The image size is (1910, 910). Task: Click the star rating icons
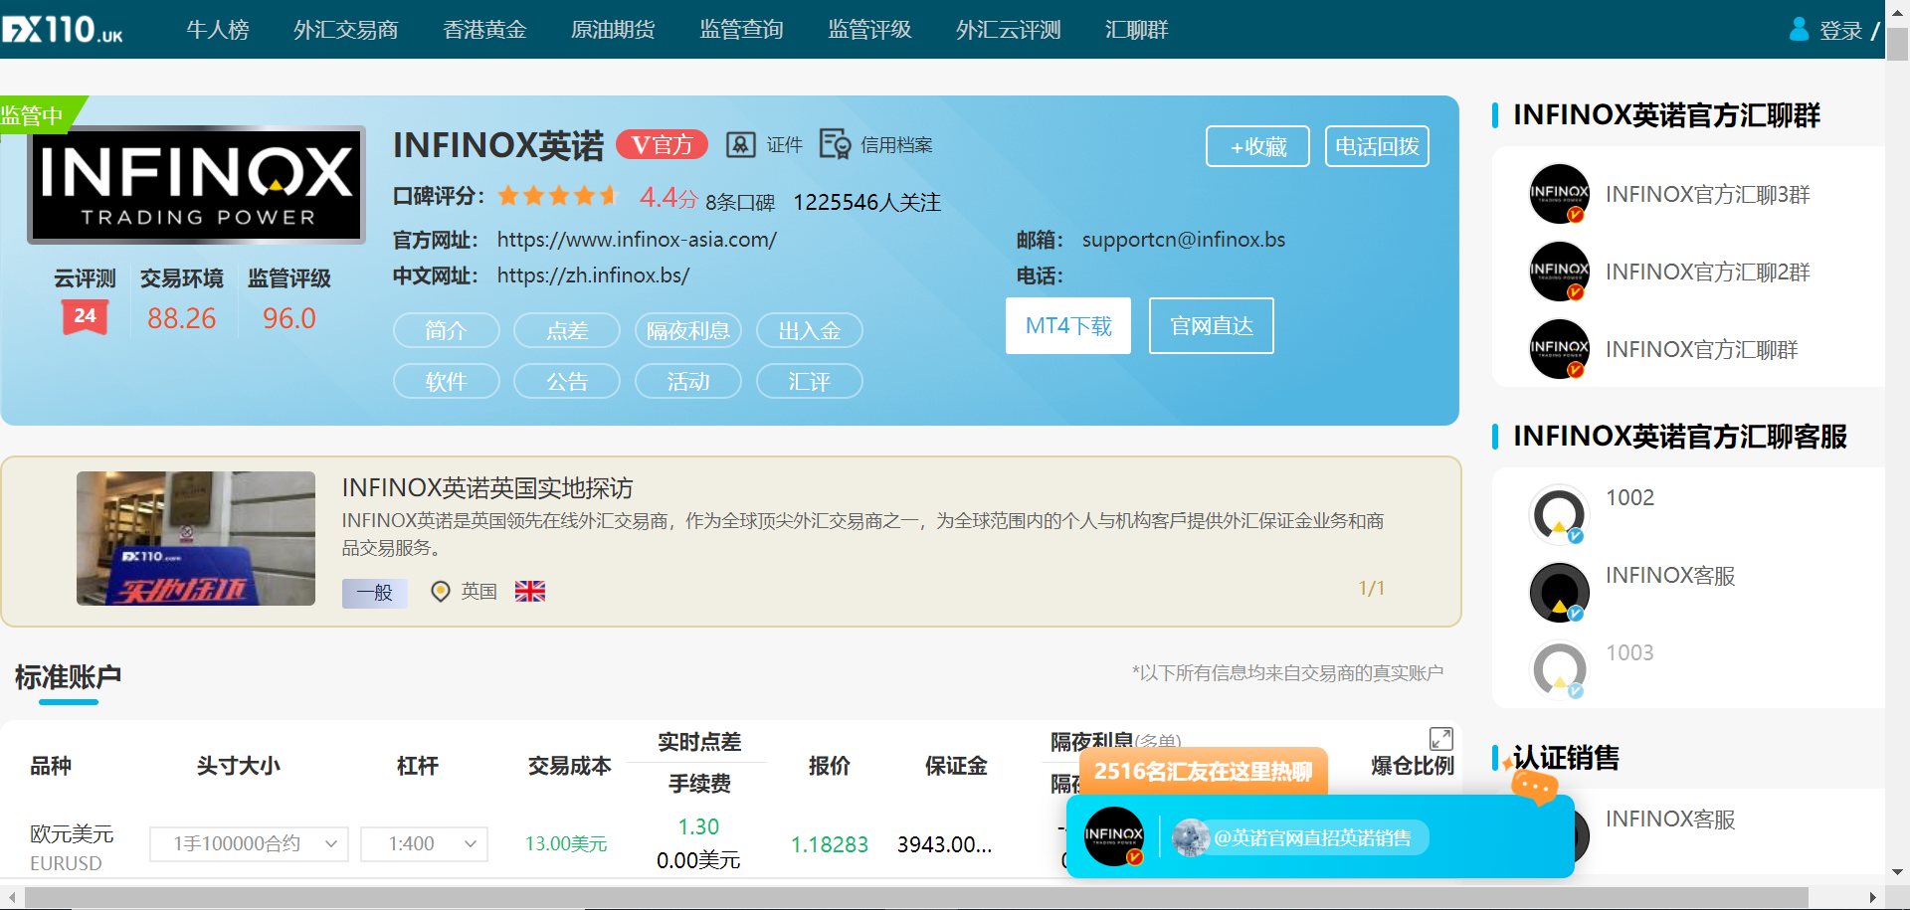(558, 196)
